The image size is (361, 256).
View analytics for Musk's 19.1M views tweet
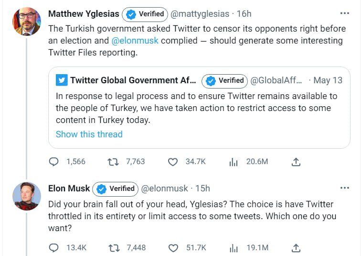click(x=234, y=248)
